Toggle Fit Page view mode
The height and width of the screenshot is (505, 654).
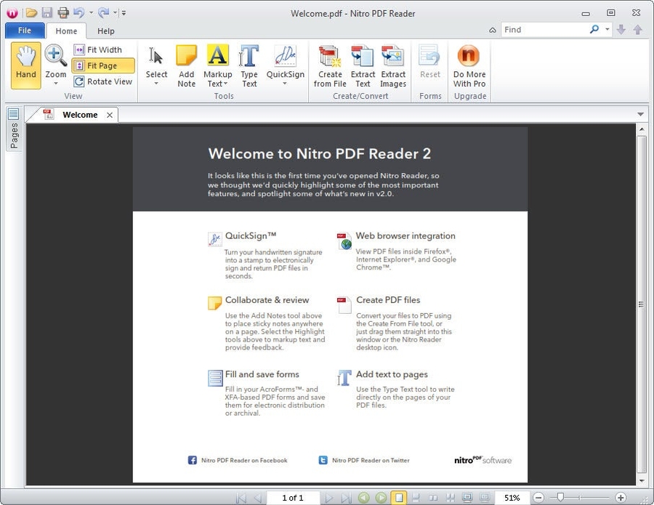click(x=103, y=65)
